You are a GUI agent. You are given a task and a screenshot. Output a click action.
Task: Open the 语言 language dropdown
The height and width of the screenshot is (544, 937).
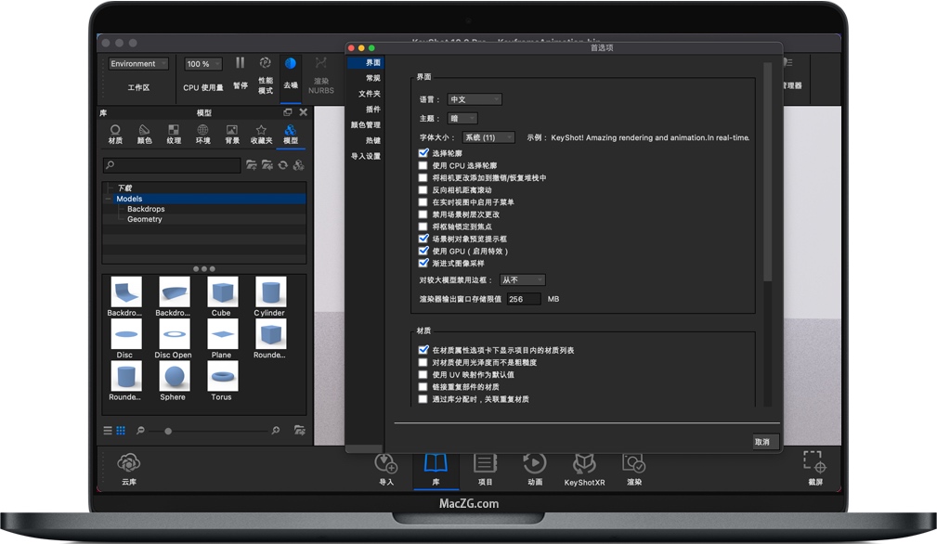pos(475,99)
